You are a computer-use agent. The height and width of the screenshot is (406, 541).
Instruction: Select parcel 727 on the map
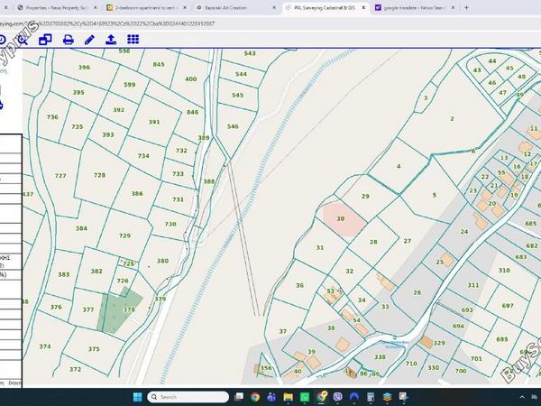point(60,176)
